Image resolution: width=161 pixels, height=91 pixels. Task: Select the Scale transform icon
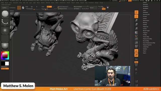pyautogui.click(x=136, y=24)
